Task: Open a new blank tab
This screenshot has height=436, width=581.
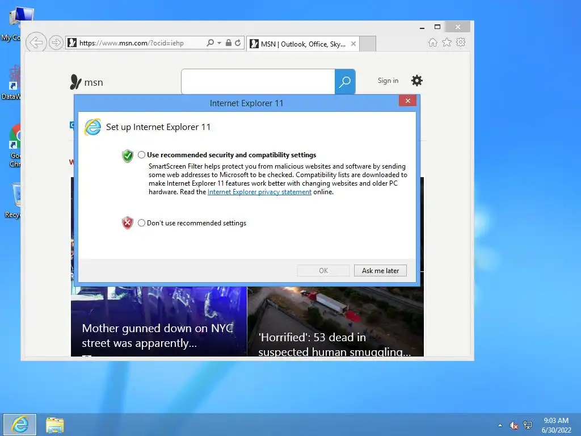Action: coord(368,44)
